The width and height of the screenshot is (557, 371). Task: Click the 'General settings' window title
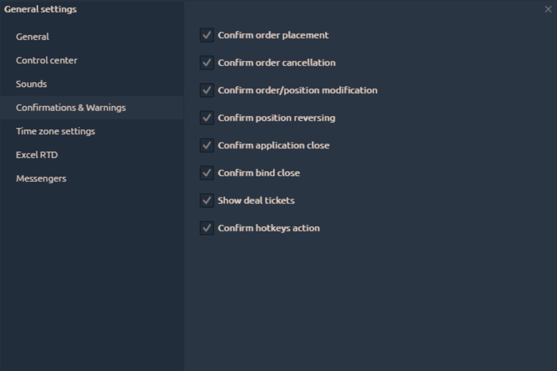(x=40, y=9)
